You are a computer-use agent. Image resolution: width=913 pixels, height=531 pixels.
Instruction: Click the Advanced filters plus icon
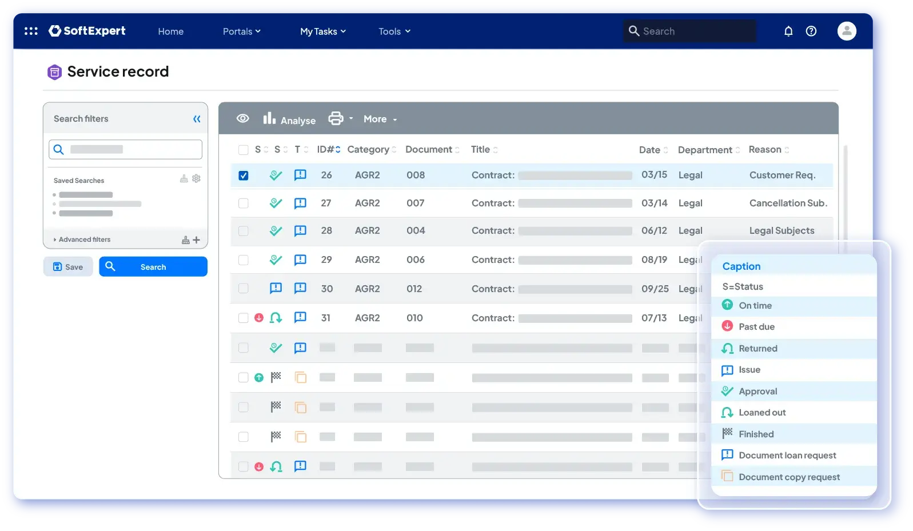point(197,240)
